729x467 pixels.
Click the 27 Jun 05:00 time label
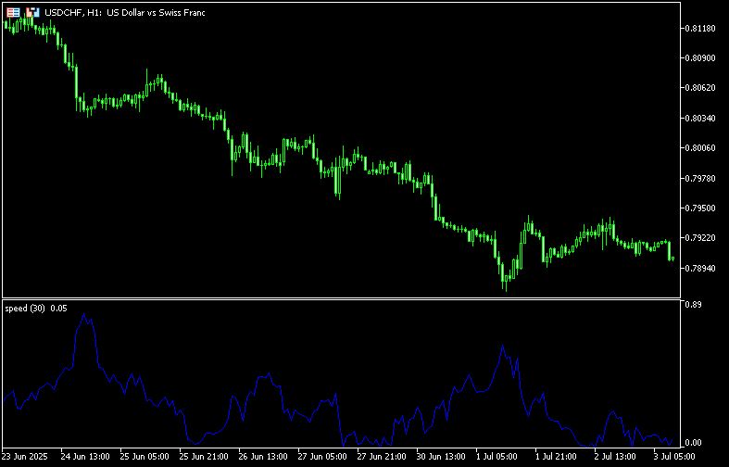click(322, 456)
